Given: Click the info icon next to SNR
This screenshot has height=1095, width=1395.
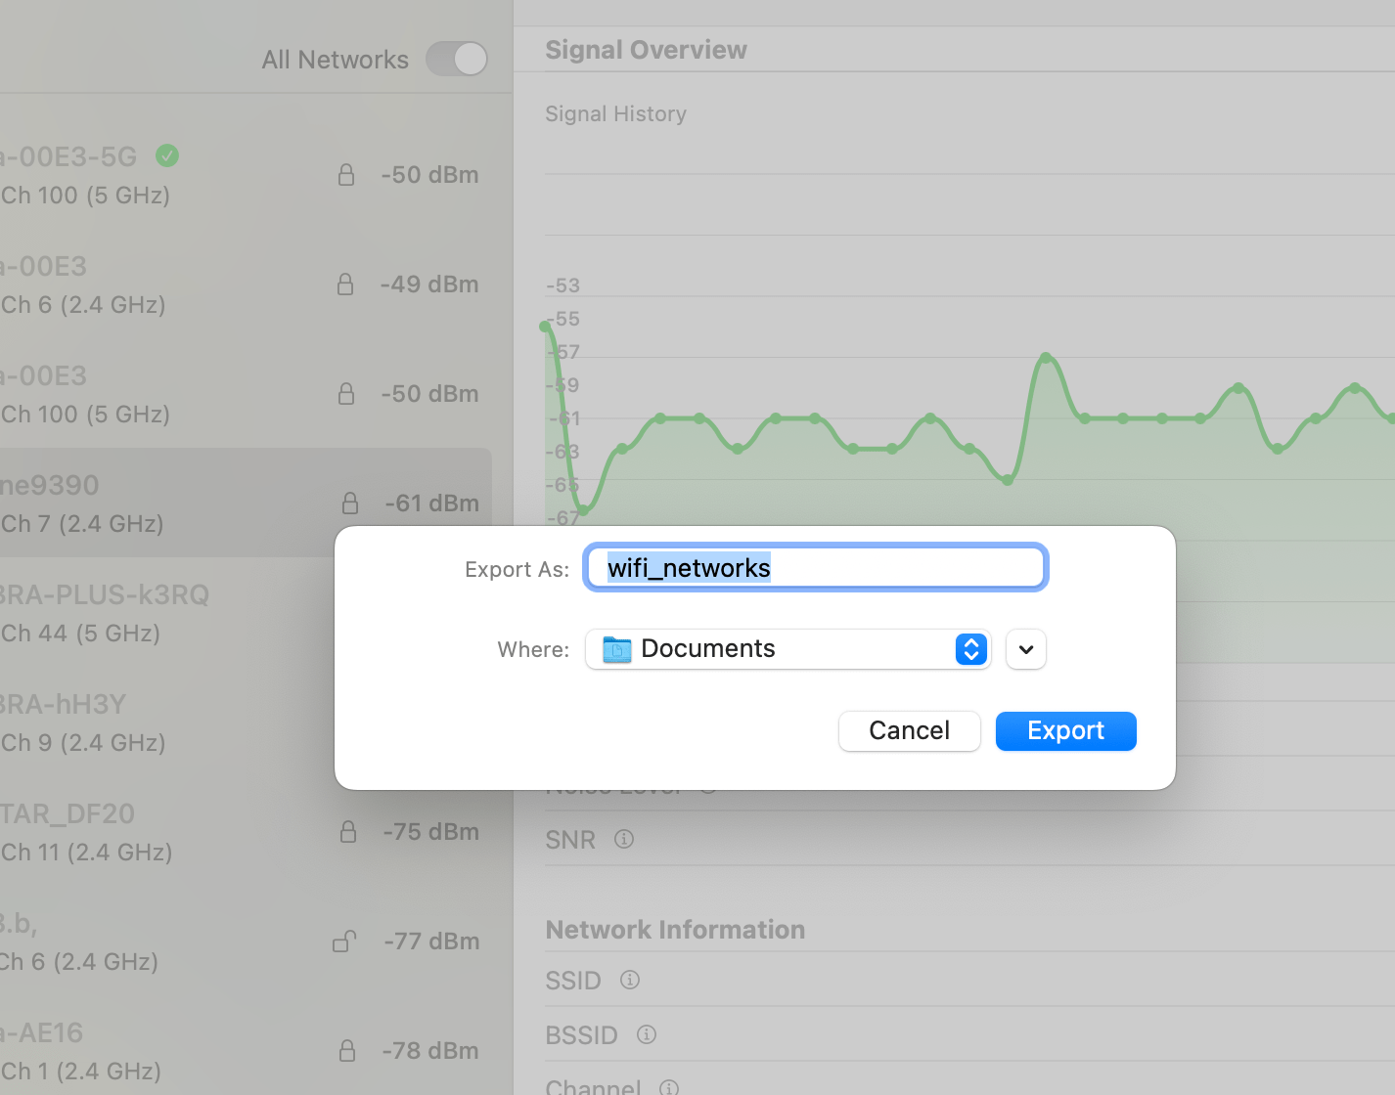Looking at the screenshot, I should pos(624,839).
